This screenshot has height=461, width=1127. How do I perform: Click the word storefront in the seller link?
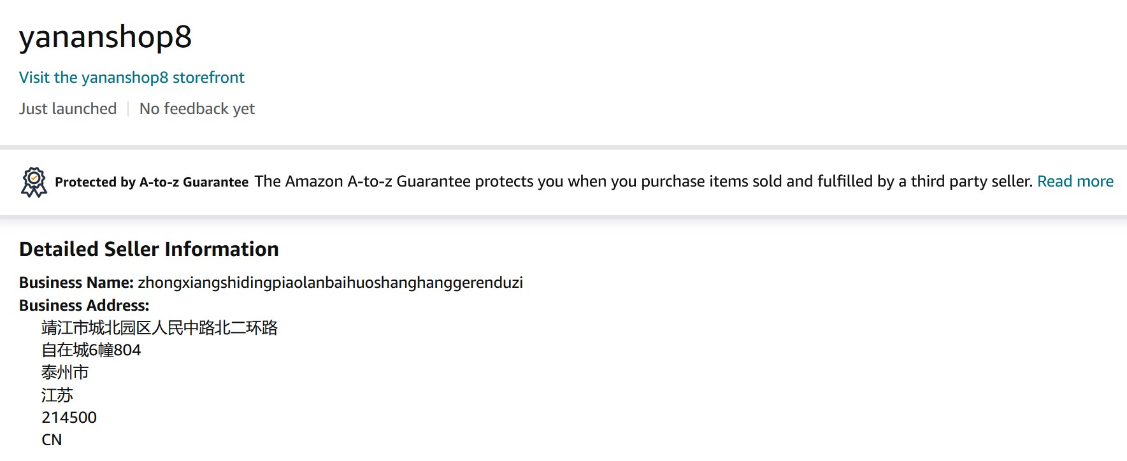point(208,78)
